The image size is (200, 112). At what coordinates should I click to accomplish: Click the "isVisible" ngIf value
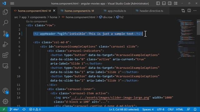(77, 34)
